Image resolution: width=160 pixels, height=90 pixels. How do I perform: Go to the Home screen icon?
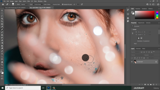3,4
